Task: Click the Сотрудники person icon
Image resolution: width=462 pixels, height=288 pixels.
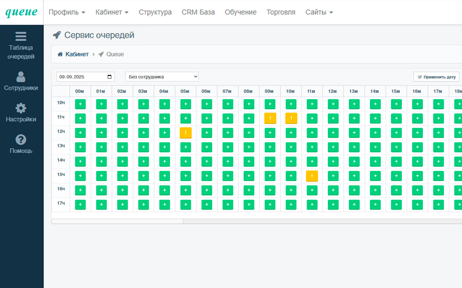Action: (21, 77)
